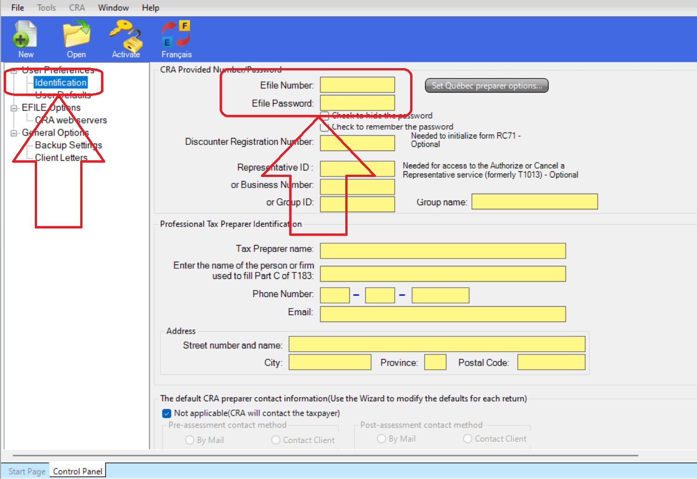Click the Efile Number input field
This screenshot has height=479, width=697.
357,85
